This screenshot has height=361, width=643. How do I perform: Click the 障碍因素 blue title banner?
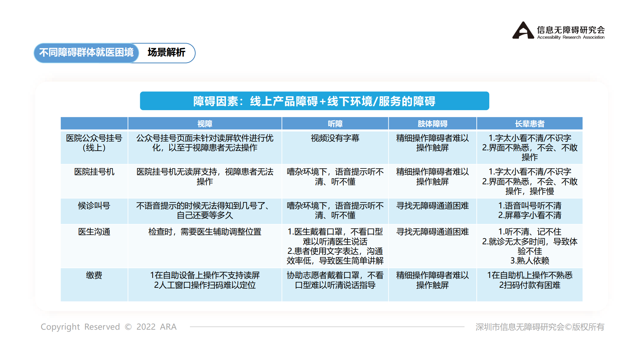(314, 101)
